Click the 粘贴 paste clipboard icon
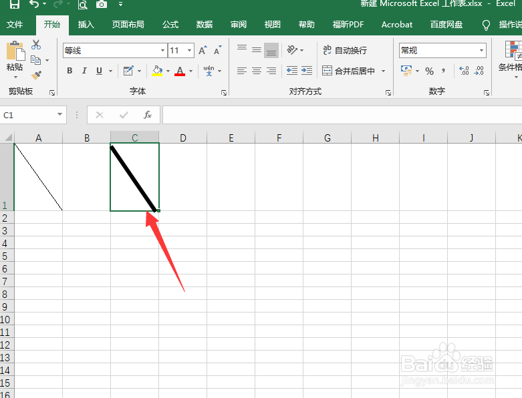The image size is (522, 398). [15, 51]
